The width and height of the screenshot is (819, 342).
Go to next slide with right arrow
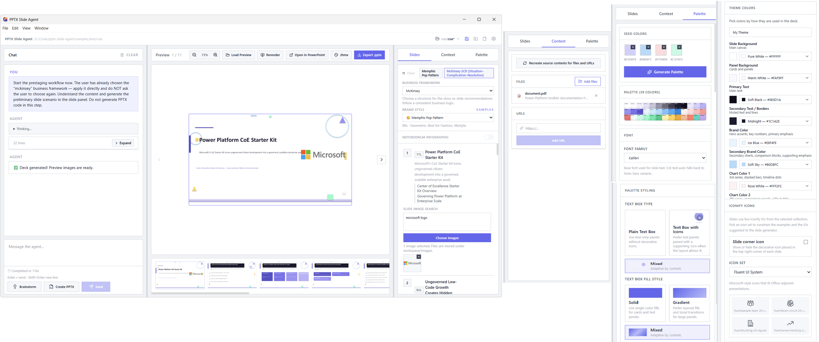[381, 160]
